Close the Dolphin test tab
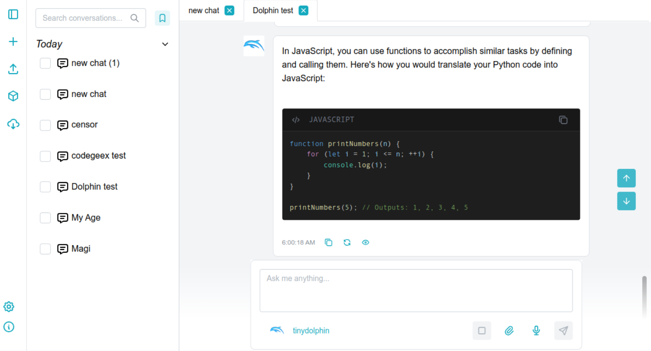Viewport: 651px width, 351px height. pos(304,10)
